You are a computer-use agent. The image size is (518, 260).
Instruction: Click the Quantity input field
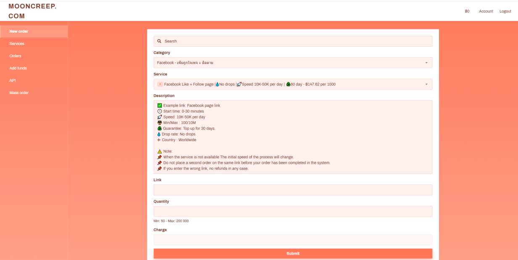click(293, 211)
